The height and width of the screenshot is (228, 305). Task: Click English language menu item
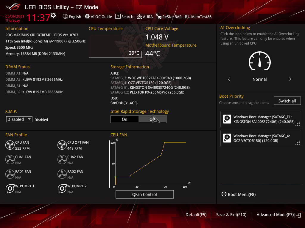click(x=75, y=17)
